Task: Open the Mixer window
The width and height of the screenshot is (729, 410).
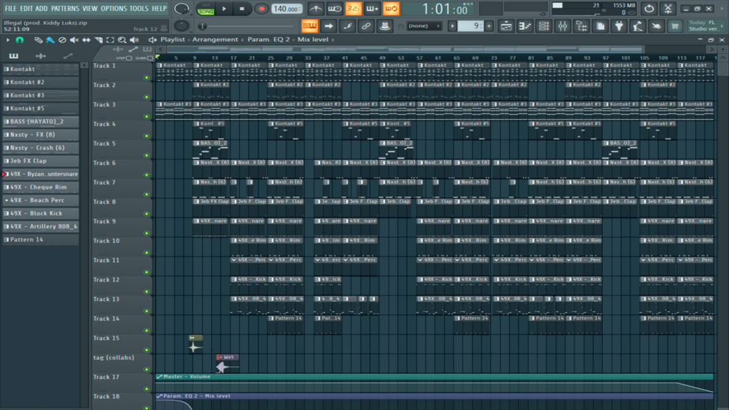Action: (x=563, y=26)
